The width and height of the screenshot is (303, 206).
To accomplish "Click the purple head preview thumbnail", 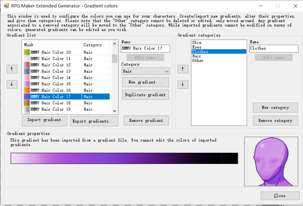I will [271, 161].
